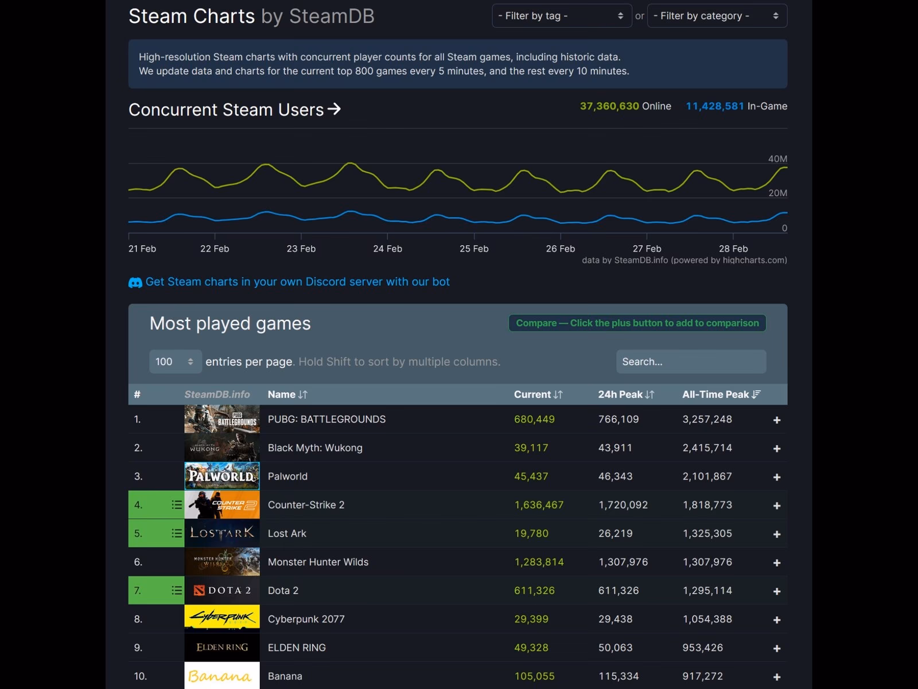Click the 11,428,581 In-Game count
918x689 pixels.
(737, 106)
